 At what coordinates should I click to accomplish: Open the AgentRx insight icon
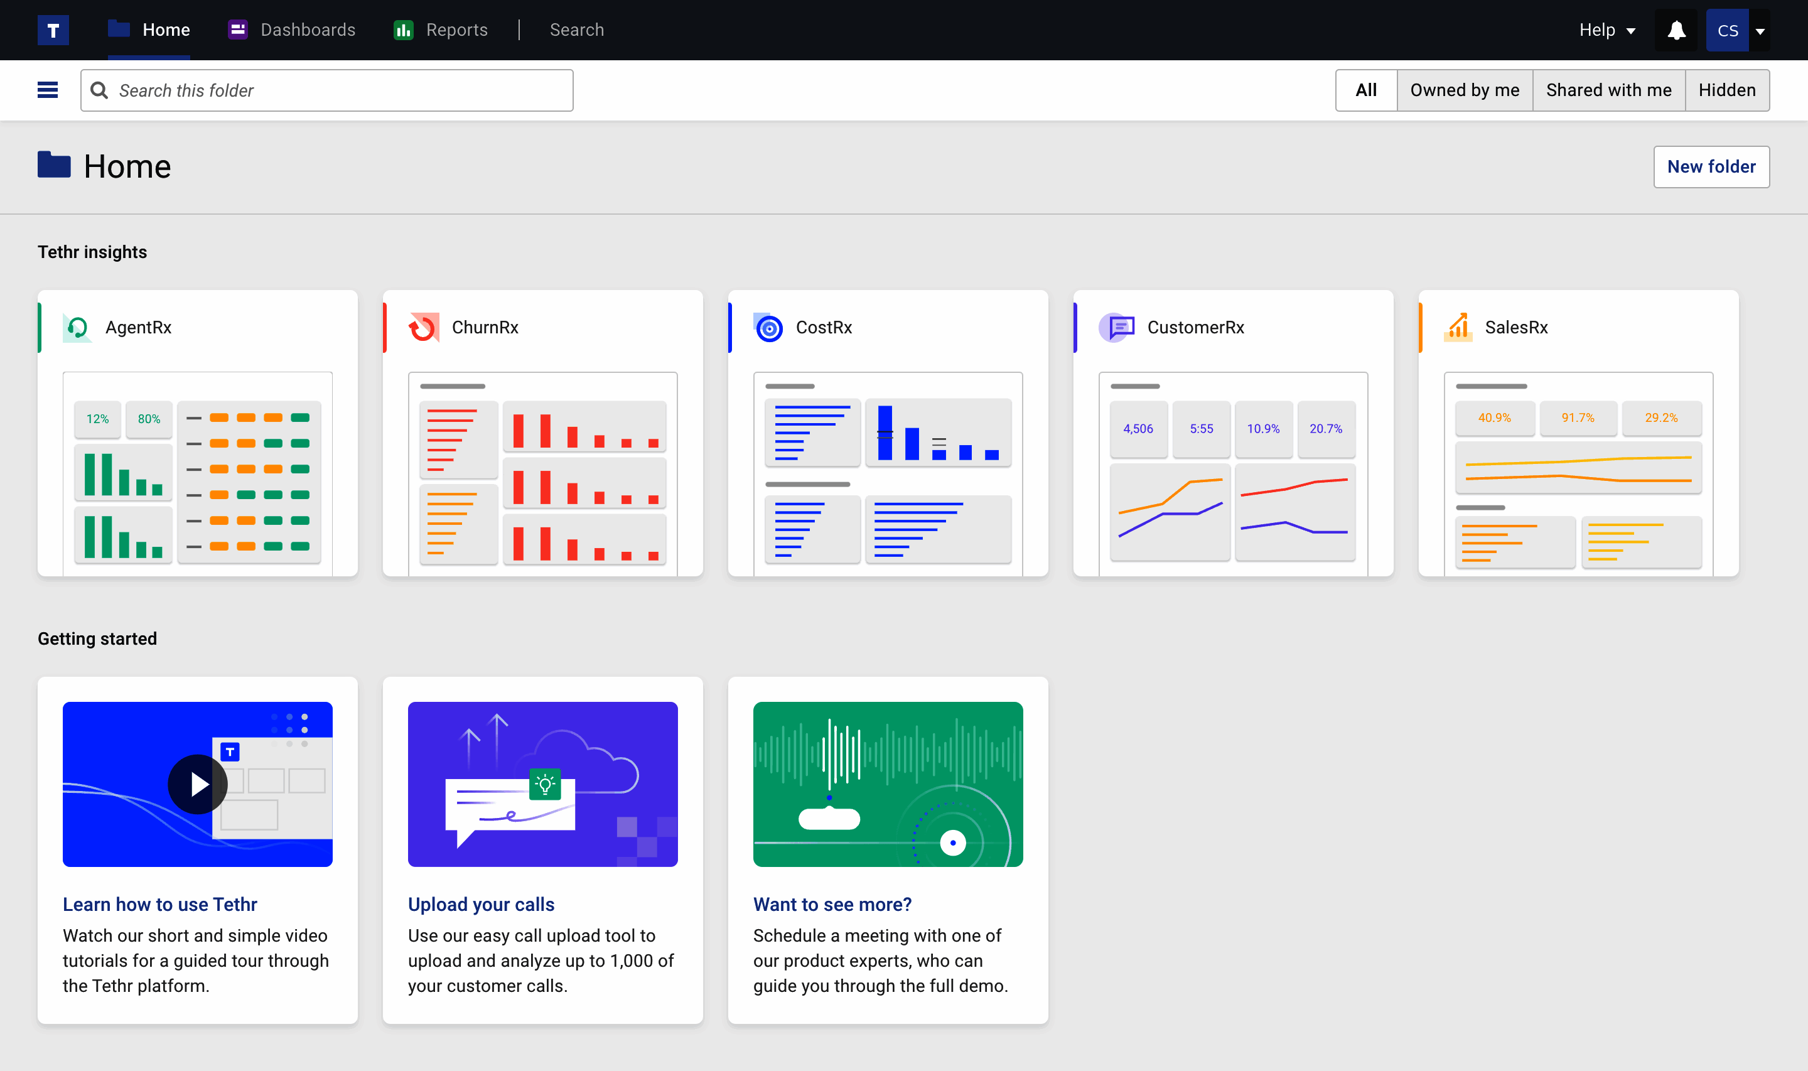tap(77, 327)
